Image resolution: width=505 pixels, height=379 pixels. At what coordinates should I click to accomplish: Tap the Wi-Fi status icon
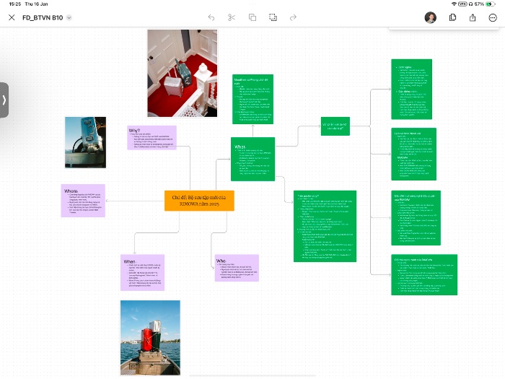[x=454, y=4]
